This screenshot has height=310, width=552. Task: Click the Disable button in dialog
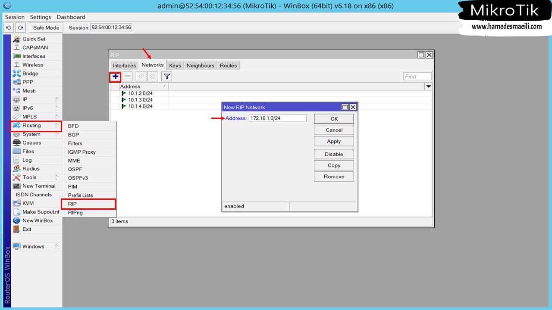(x=334, y=154)
